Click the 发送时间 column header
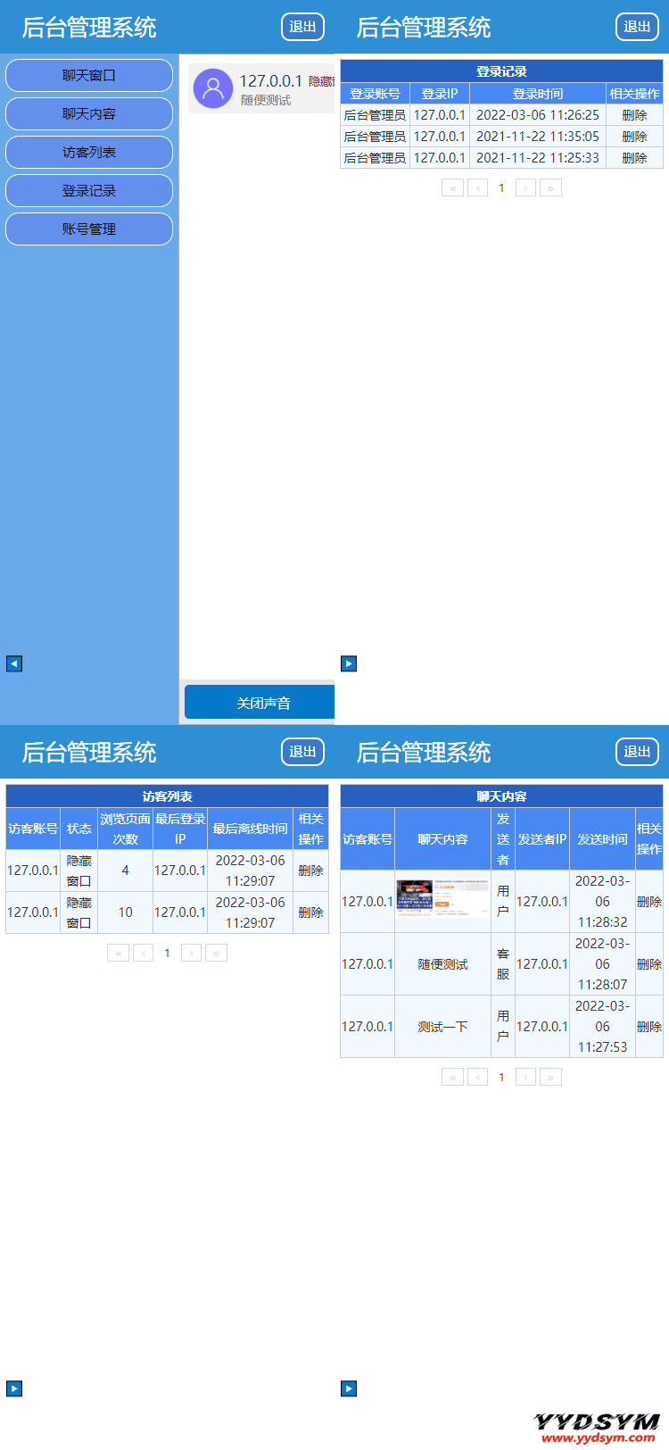Viewport: 669px width, 1450px height. point(602,839)
